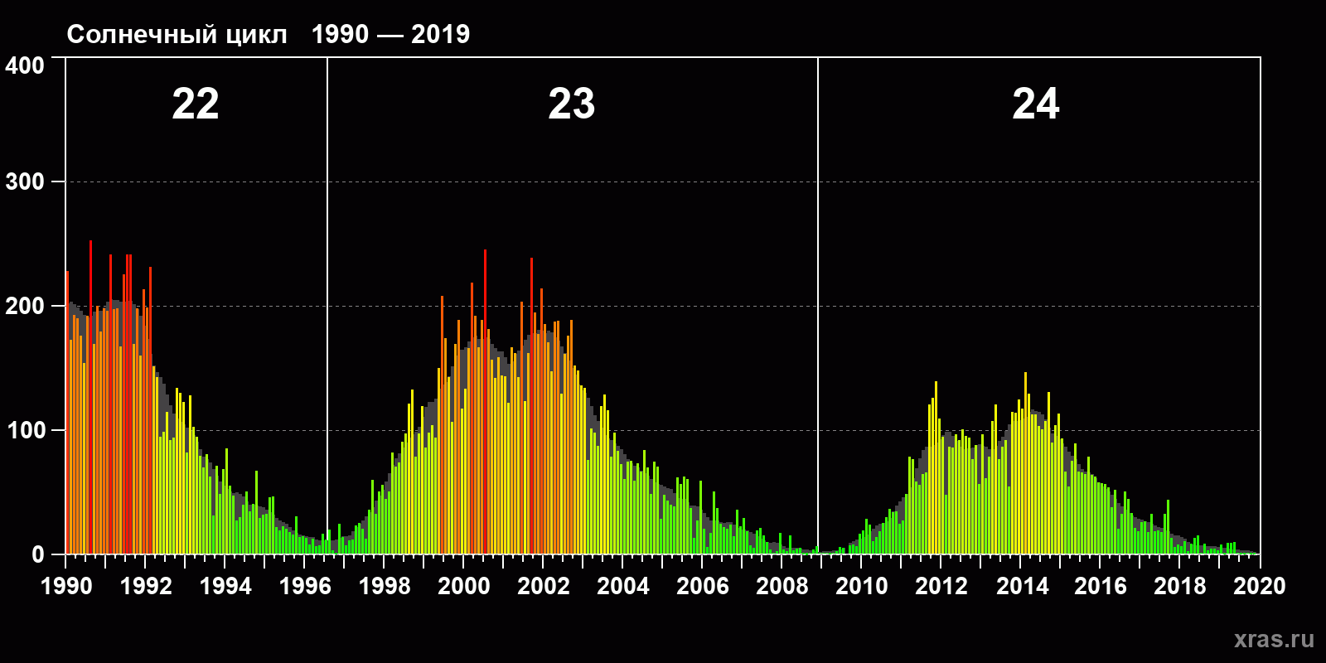Click the x-axis year 1998

[x=385, y=586]
